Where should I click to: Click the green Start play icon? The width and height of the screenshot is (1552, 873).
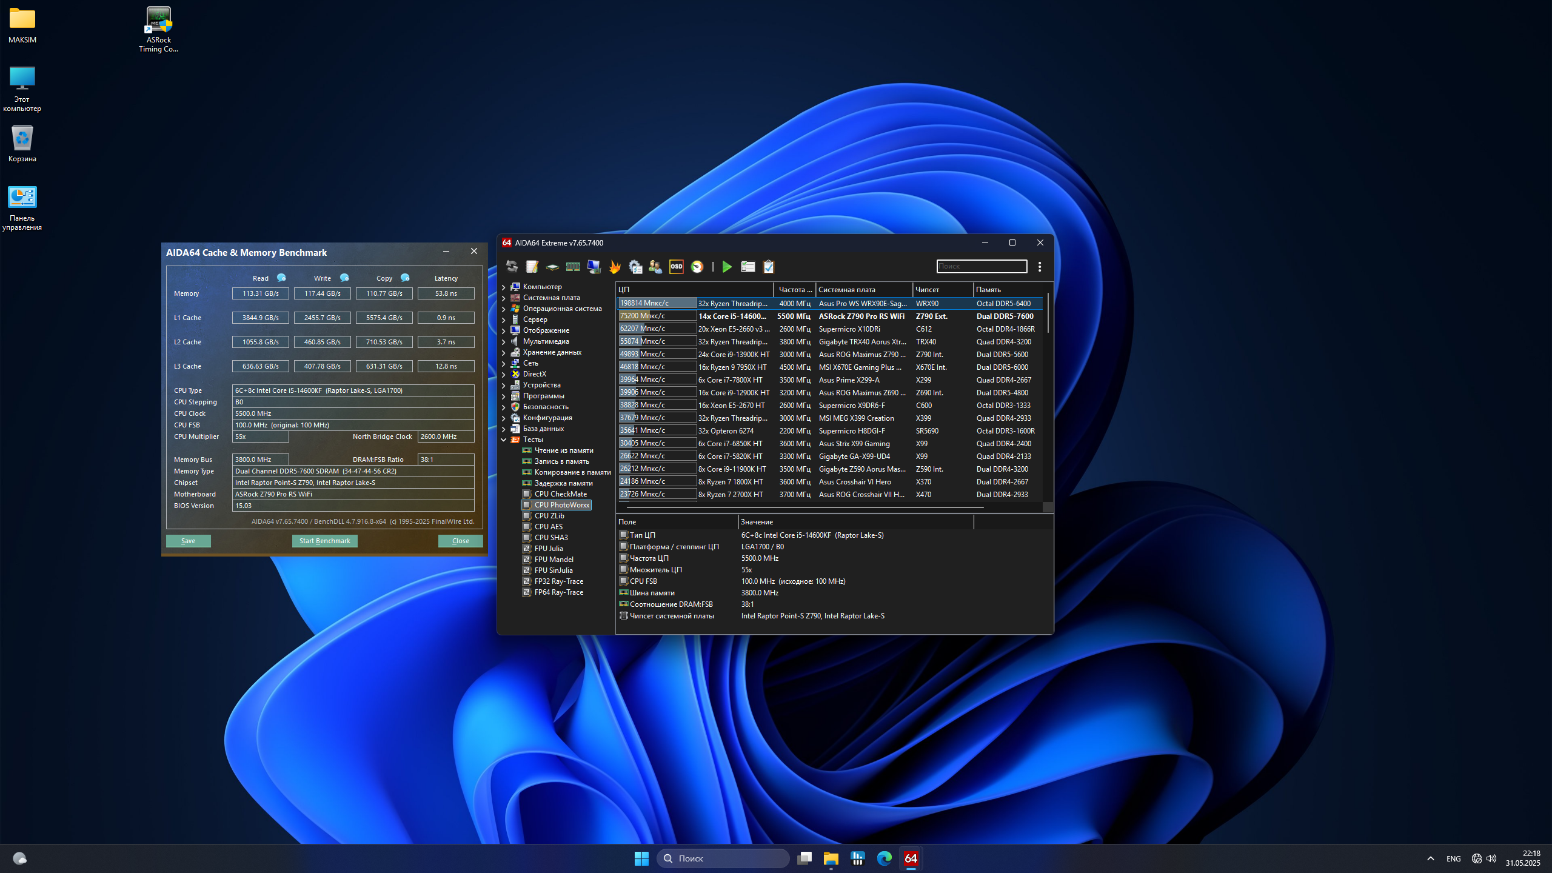tap(727, 267)
